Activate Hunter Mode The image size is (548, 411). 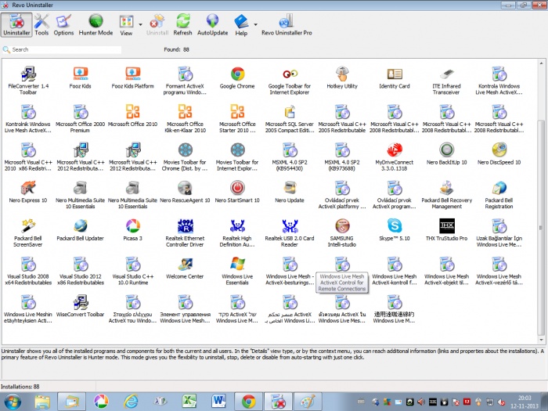click(96, 24)
